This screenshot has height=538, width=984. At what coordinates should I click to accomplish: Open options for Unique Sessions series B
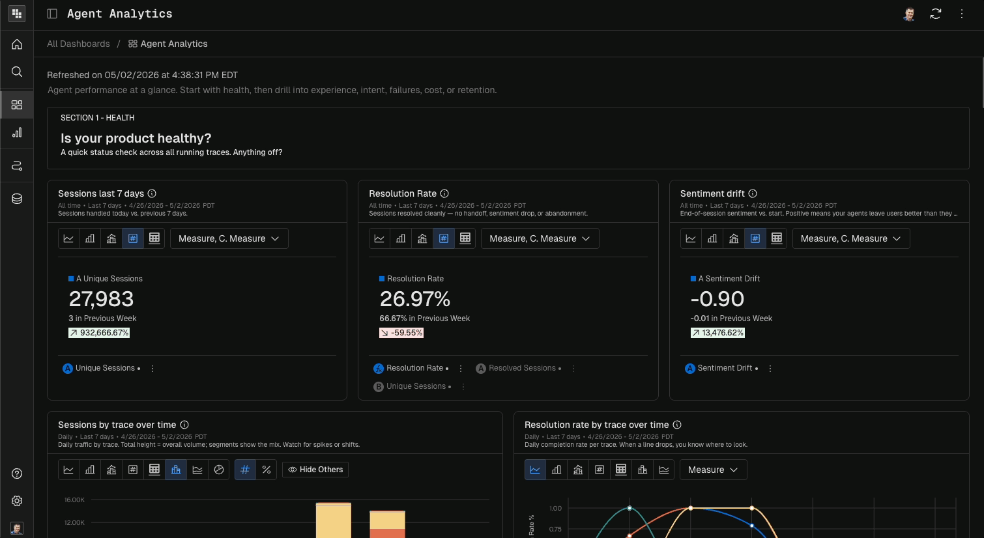[463, 387]
